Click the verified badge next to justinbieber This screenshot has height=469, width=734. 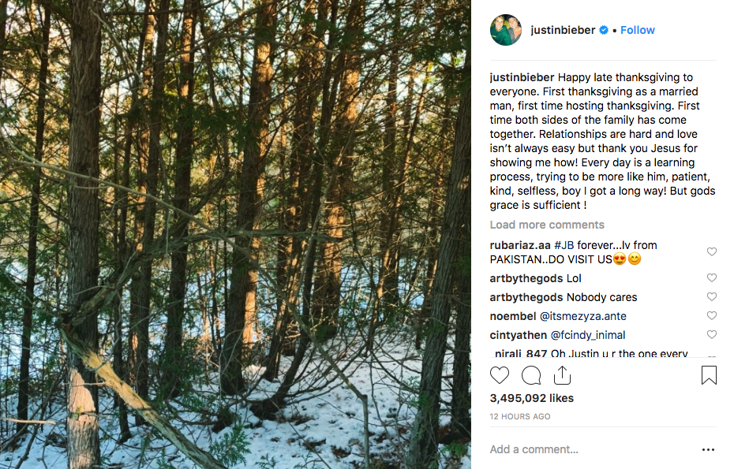604,30
